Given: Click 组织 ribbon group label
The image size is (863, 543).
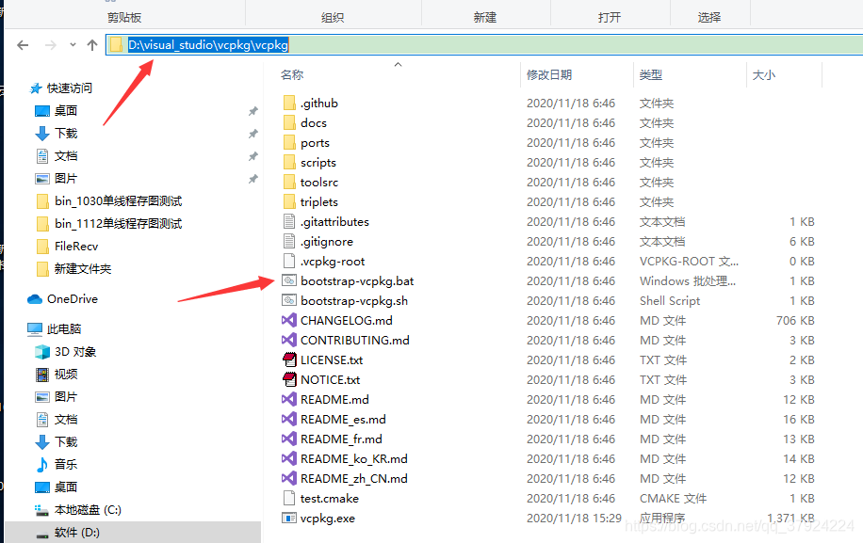Looking at the screenshot, I should click(333, 18).
